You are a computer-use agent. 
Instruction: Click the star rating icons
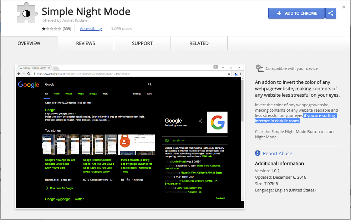point(51,29)
